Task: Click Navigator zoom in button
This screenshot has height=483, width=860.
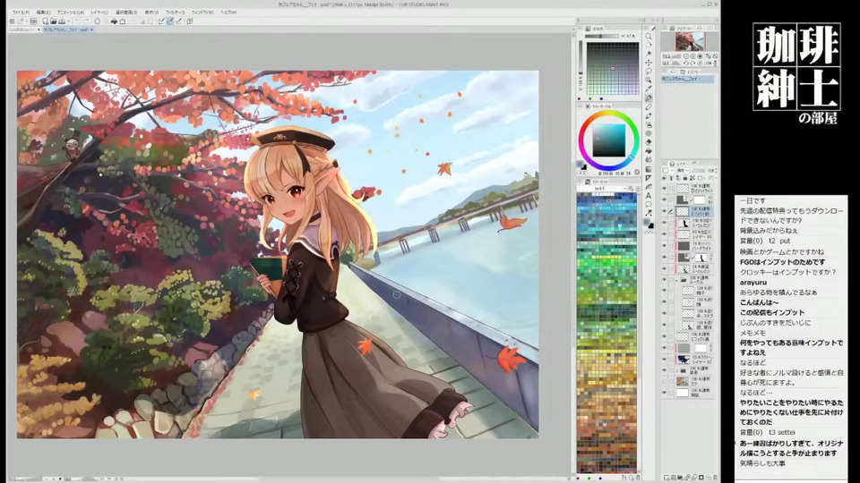Action: pos(693,56)
